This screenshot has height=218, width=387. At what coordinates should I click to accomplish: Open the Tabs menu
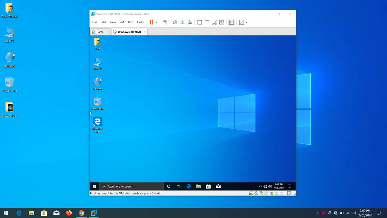tap(130, 22)
